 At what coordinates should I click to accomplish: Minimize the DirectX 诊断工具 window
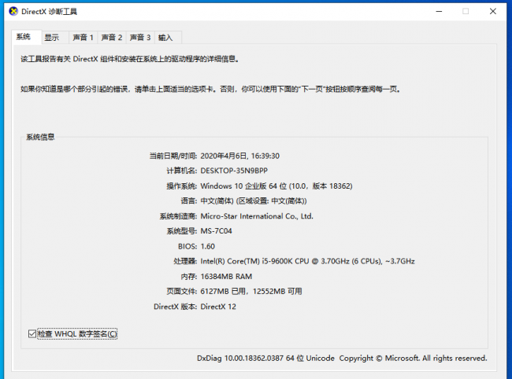tap(440, 12)
